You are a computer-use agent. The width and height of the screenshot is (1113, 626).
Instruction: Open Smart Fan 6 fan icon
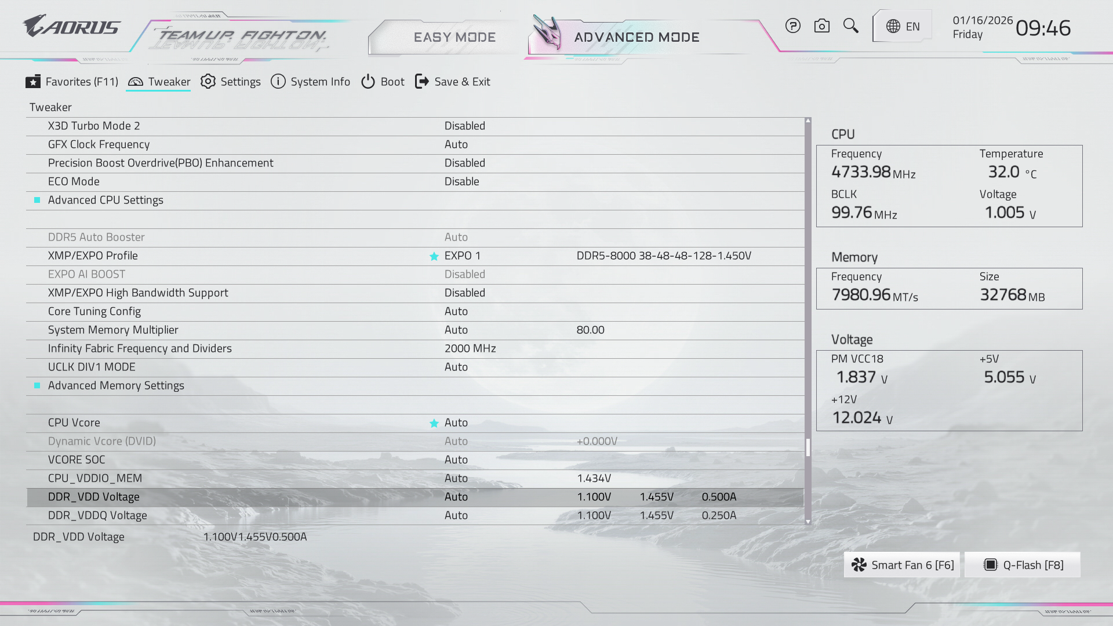pos(859,565)
